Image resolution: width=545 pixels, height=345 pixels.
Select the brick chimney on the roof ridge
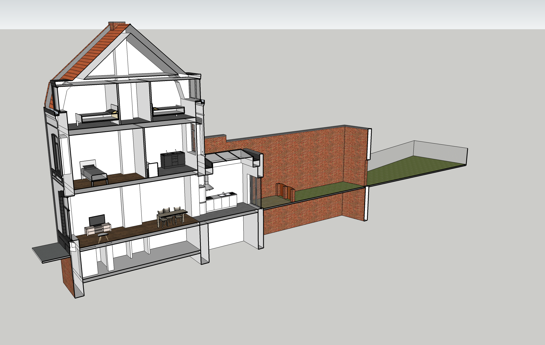pyautogui.click(x=117, y=26)
